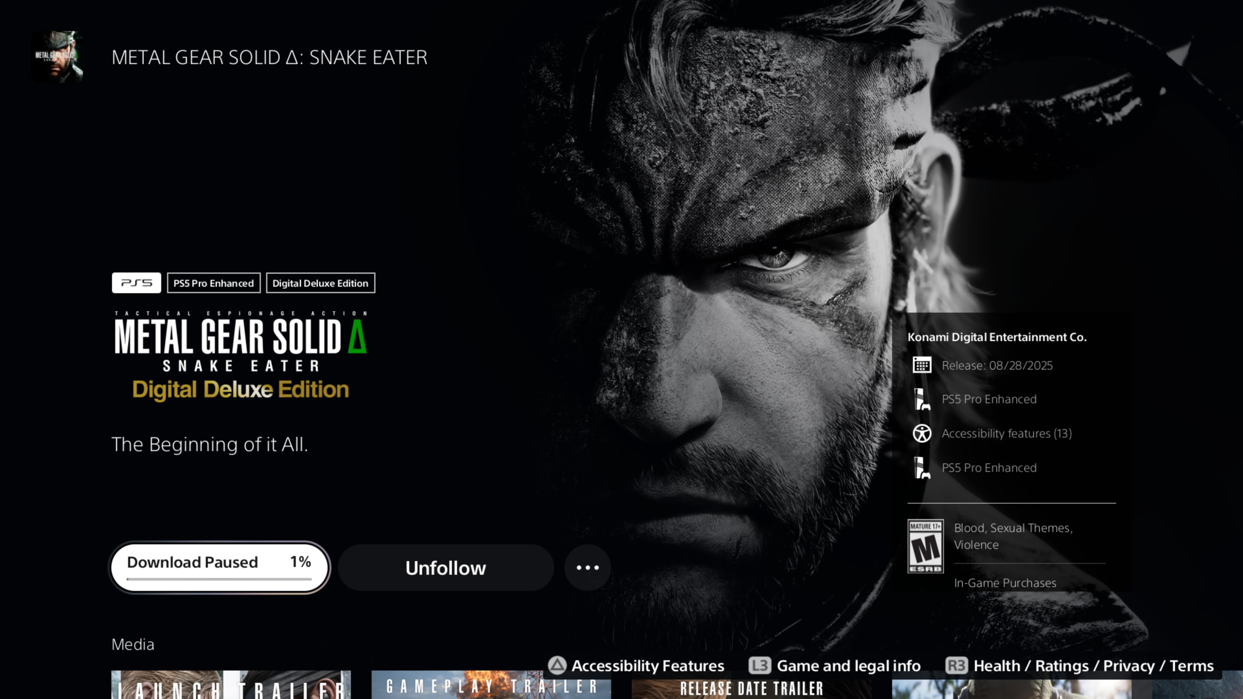Open the Launch Trailer thumbnail
The height and width of the screenshot is (699, 1243).
click(231, 685)
